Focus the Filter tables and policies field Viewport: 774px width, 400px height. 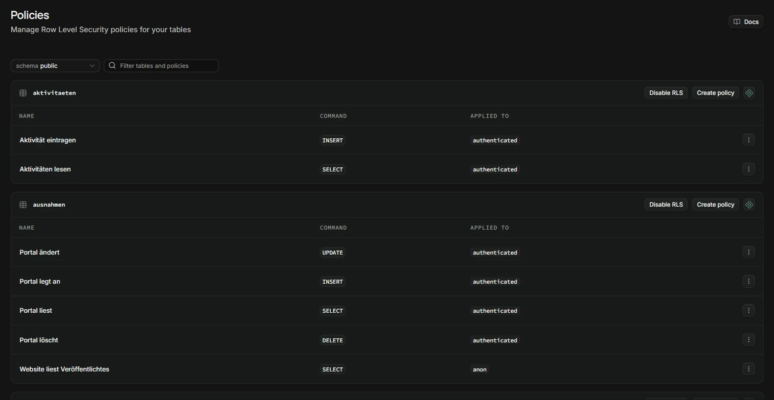pyautogui.click(x=161, y=66)
